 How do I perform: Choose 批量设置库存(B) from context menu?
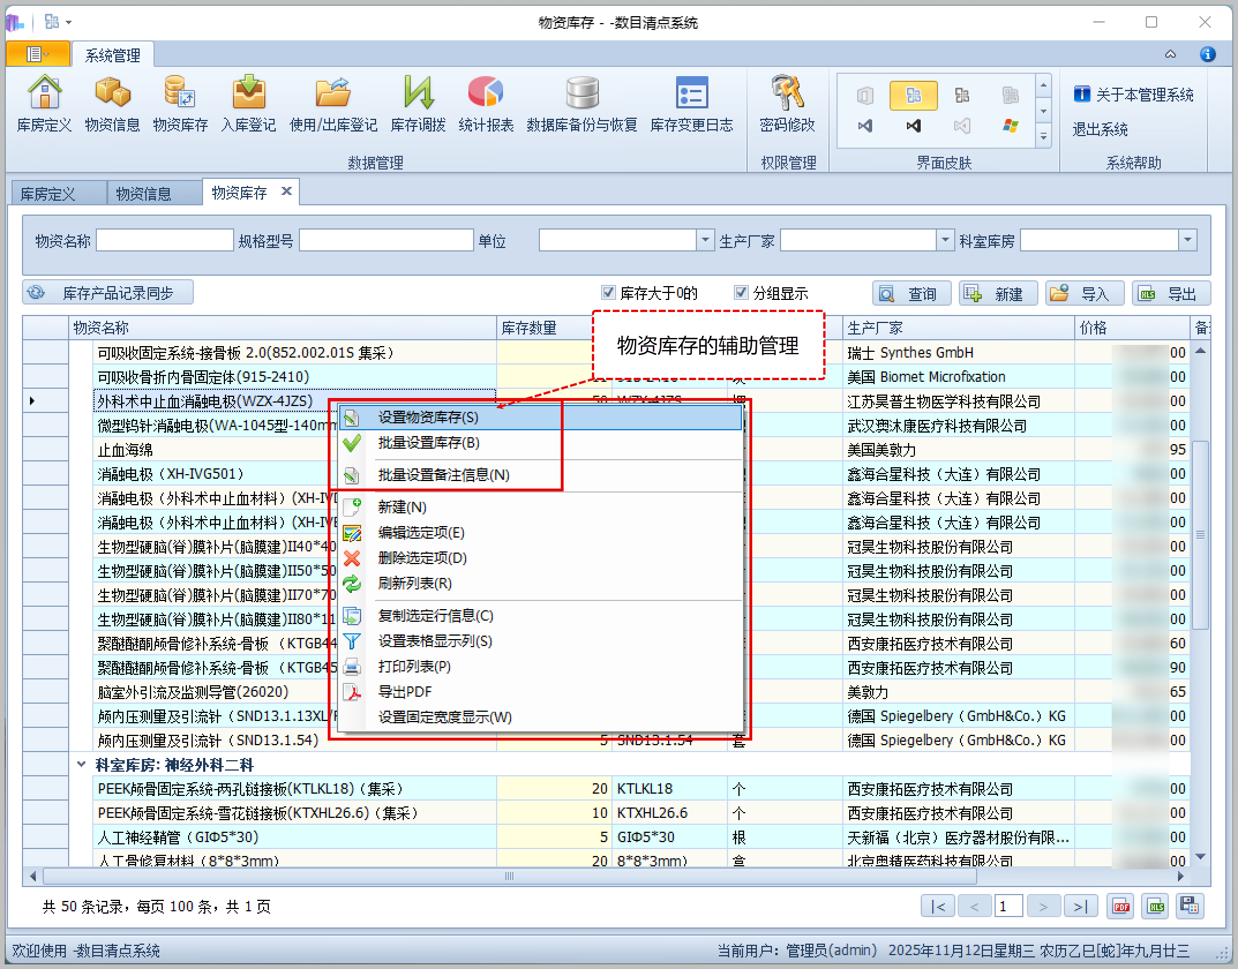coord(428,443)
